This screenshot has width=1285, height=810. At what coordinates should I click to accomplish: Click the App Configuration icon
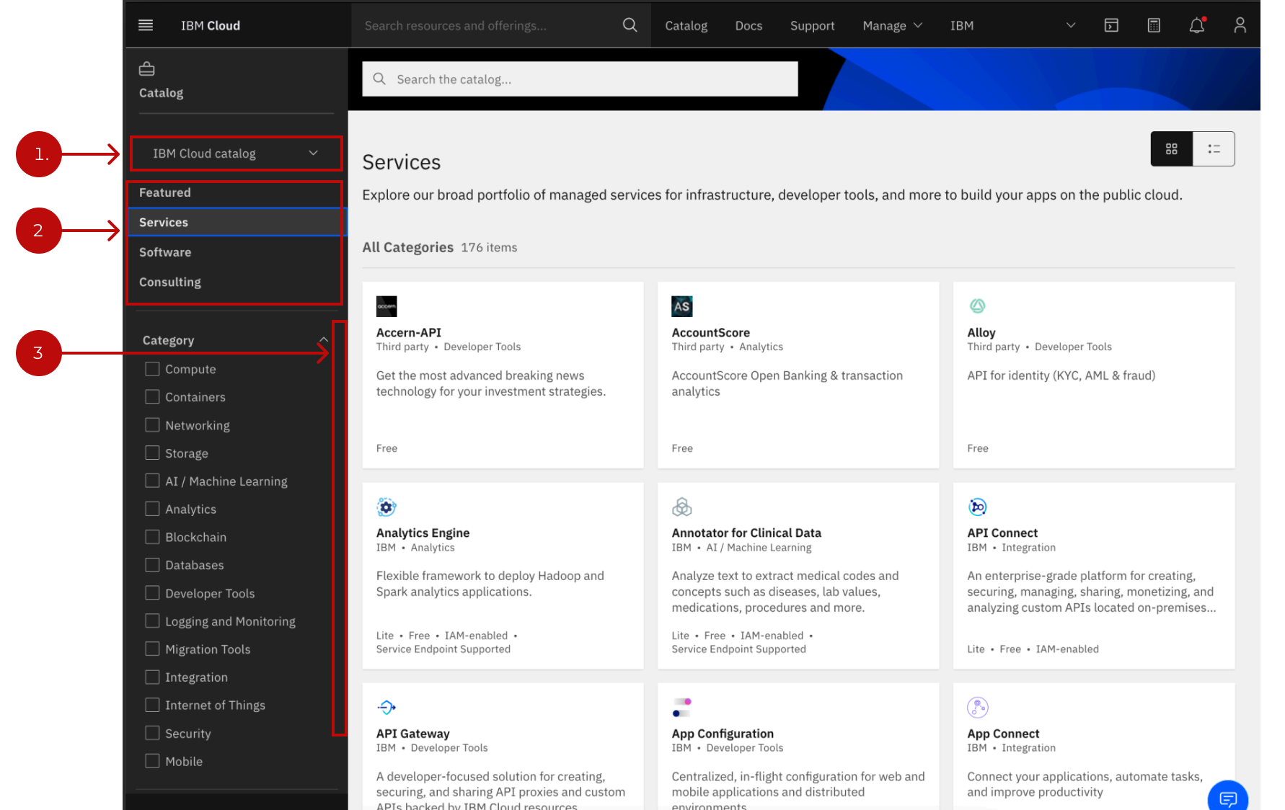pyautogui.click(x=682, y=708)
